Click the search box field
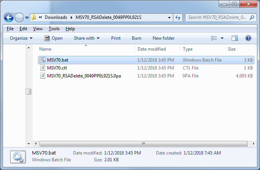 pos(217,17)
